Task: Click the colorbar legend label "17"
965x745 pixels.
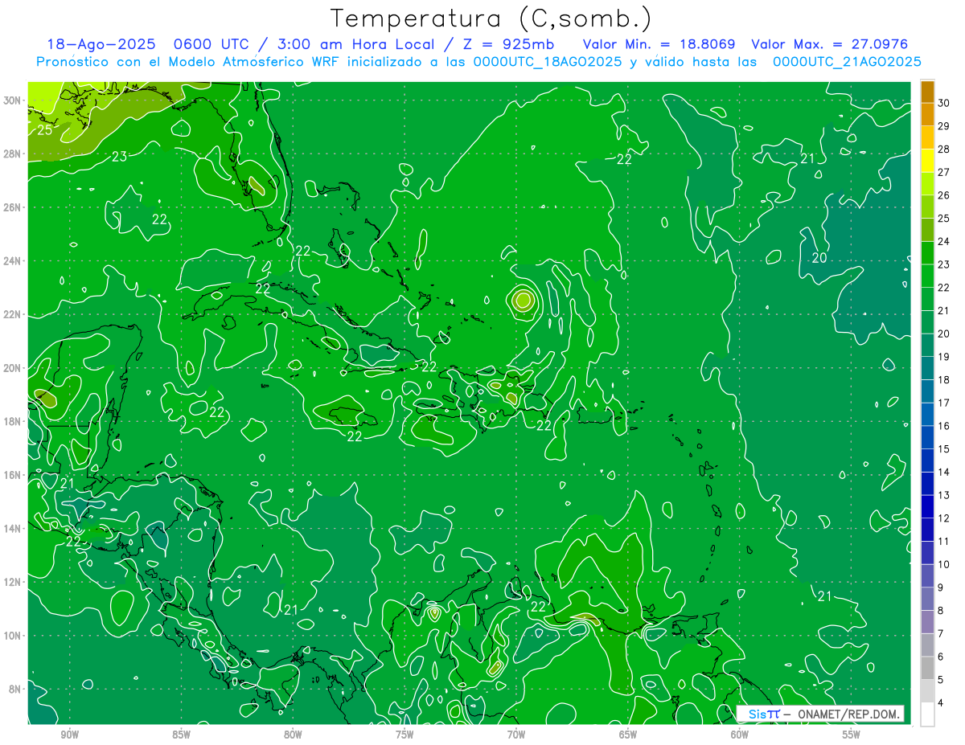Action: [944, 403]
